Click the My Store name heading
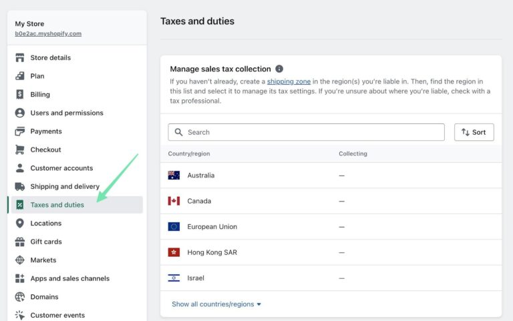The width and height of the screenshot is (513, 321). pyautogui.click(x=29, y=23)
